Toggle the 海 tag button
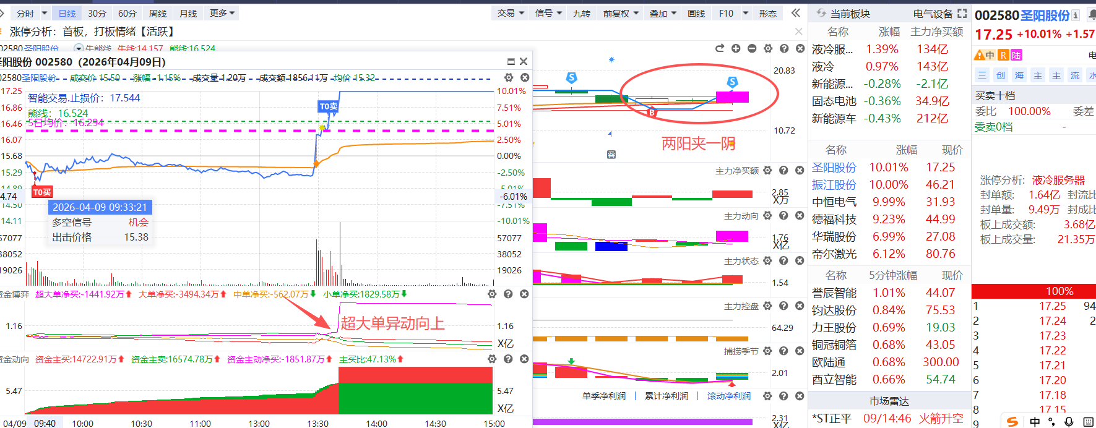This screenshot has height=428, width=1096. pos(1019,75)
